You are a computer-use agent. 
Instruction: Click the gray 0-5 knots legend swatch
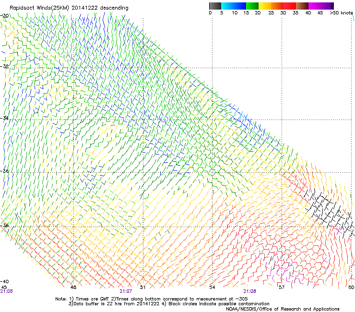pos(215,6)
